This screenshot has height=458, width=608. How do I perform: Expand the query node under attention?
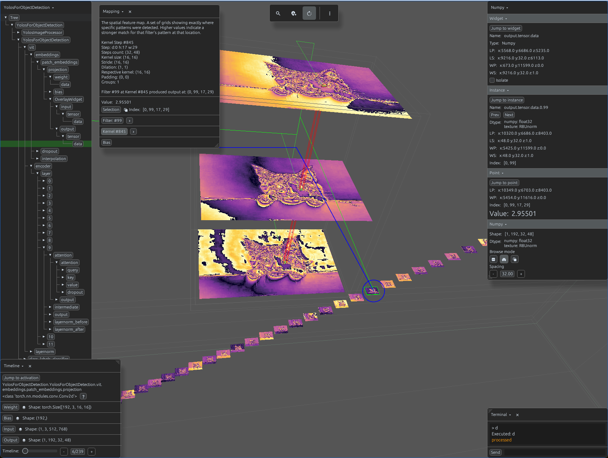[x=63, y=270]
